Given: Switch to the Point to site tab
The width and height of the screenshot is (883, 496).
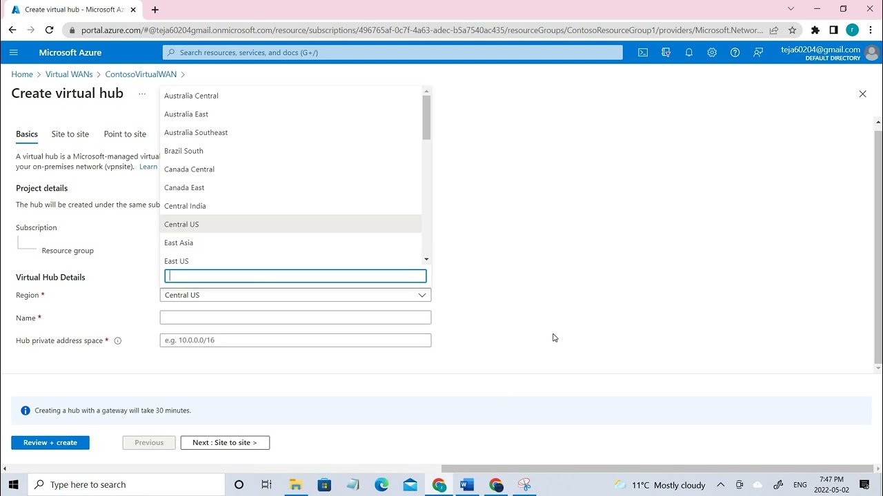Looking at the screenshot, I should pos(125,134).
